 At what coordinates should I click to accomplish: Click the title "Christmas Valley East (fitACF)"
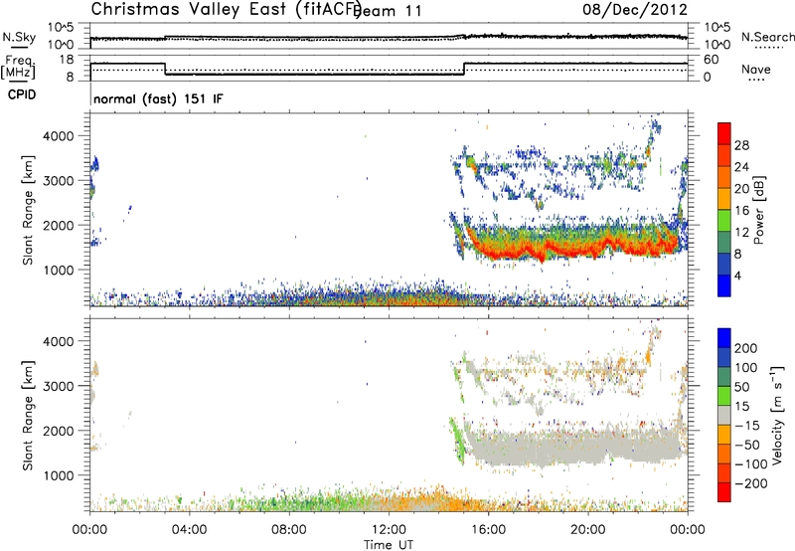click(x=227, y=9)
